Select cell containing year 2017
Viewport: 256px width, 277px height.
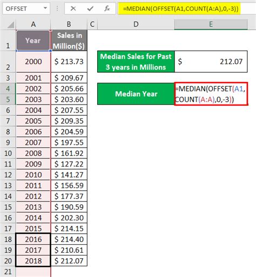tap(33, 250)
